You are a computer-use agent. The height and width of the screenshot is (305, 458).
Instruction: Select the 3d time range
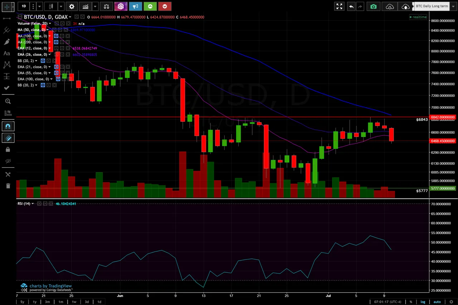coord(87,302)
